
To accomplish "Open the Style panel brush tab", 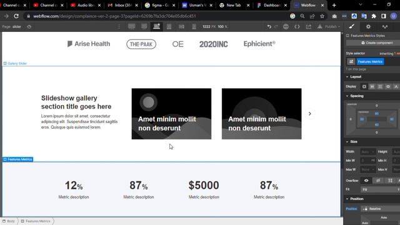I will [351, 26].
